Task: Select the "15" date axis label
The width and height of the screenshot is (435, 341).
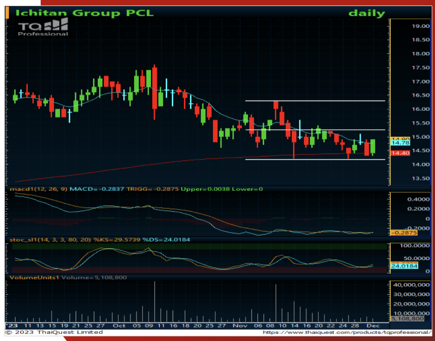Action: pyautogui.click(x=52, y=326)
